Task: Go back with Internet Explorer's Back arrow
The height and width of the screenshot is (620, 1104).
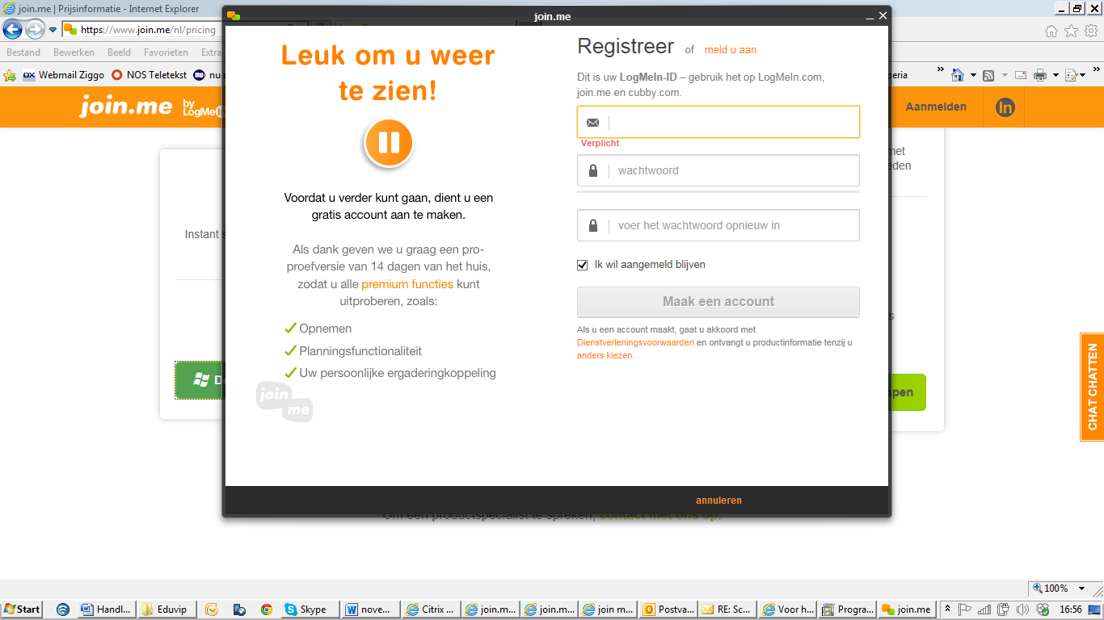Action: coord(13,30)
